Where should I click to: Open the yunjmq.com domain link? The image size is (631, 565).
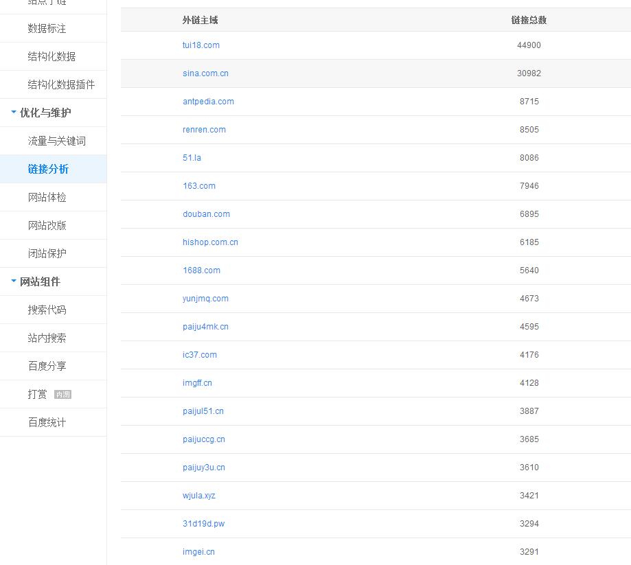[205, 299]
